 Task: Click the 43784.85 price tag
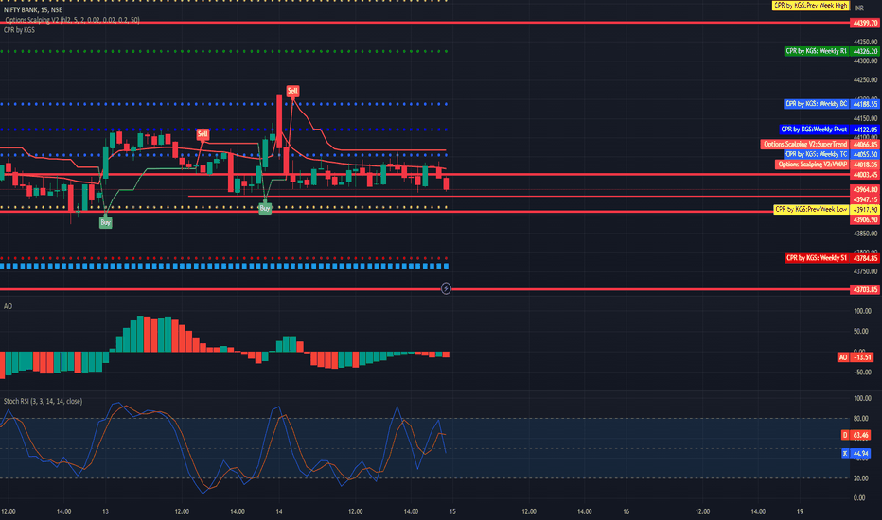pos(865,258)
